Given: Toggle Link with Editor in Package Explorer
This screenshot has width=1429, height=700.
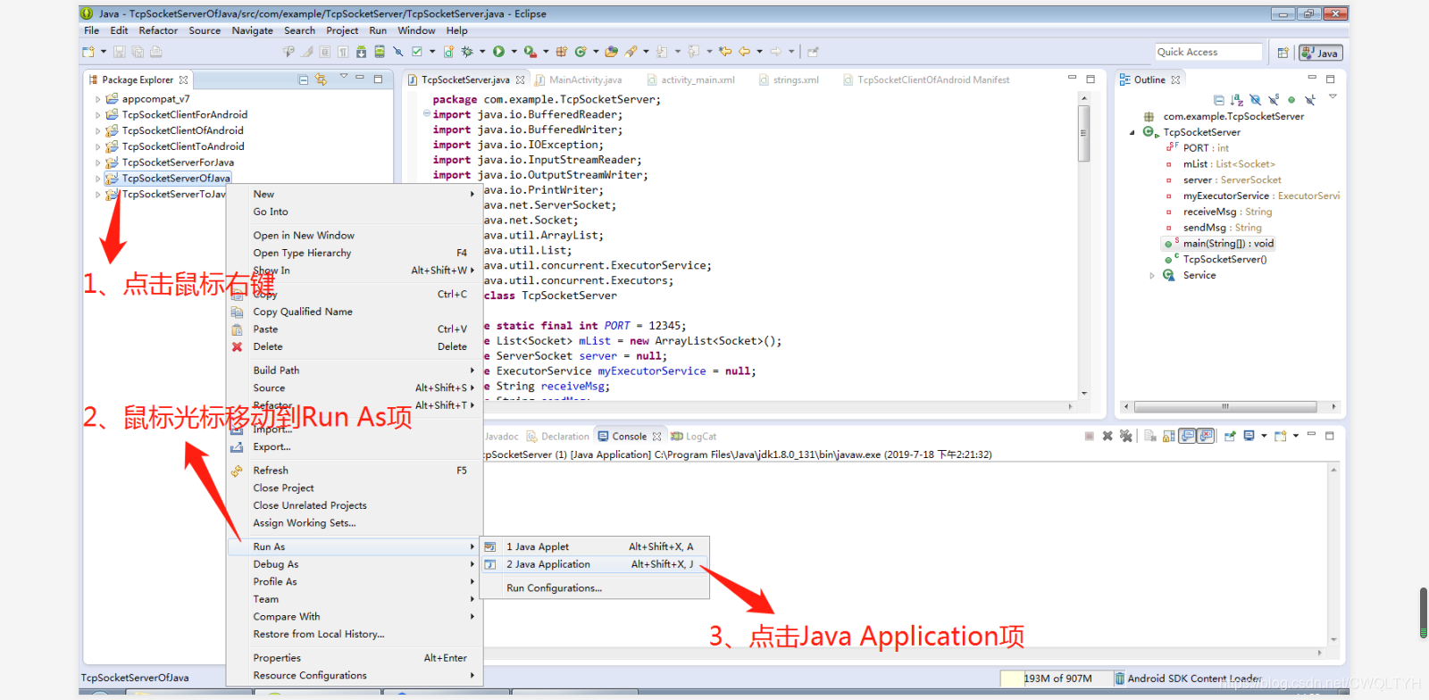Looking at the screenshot, I should [x=321, y=79].
